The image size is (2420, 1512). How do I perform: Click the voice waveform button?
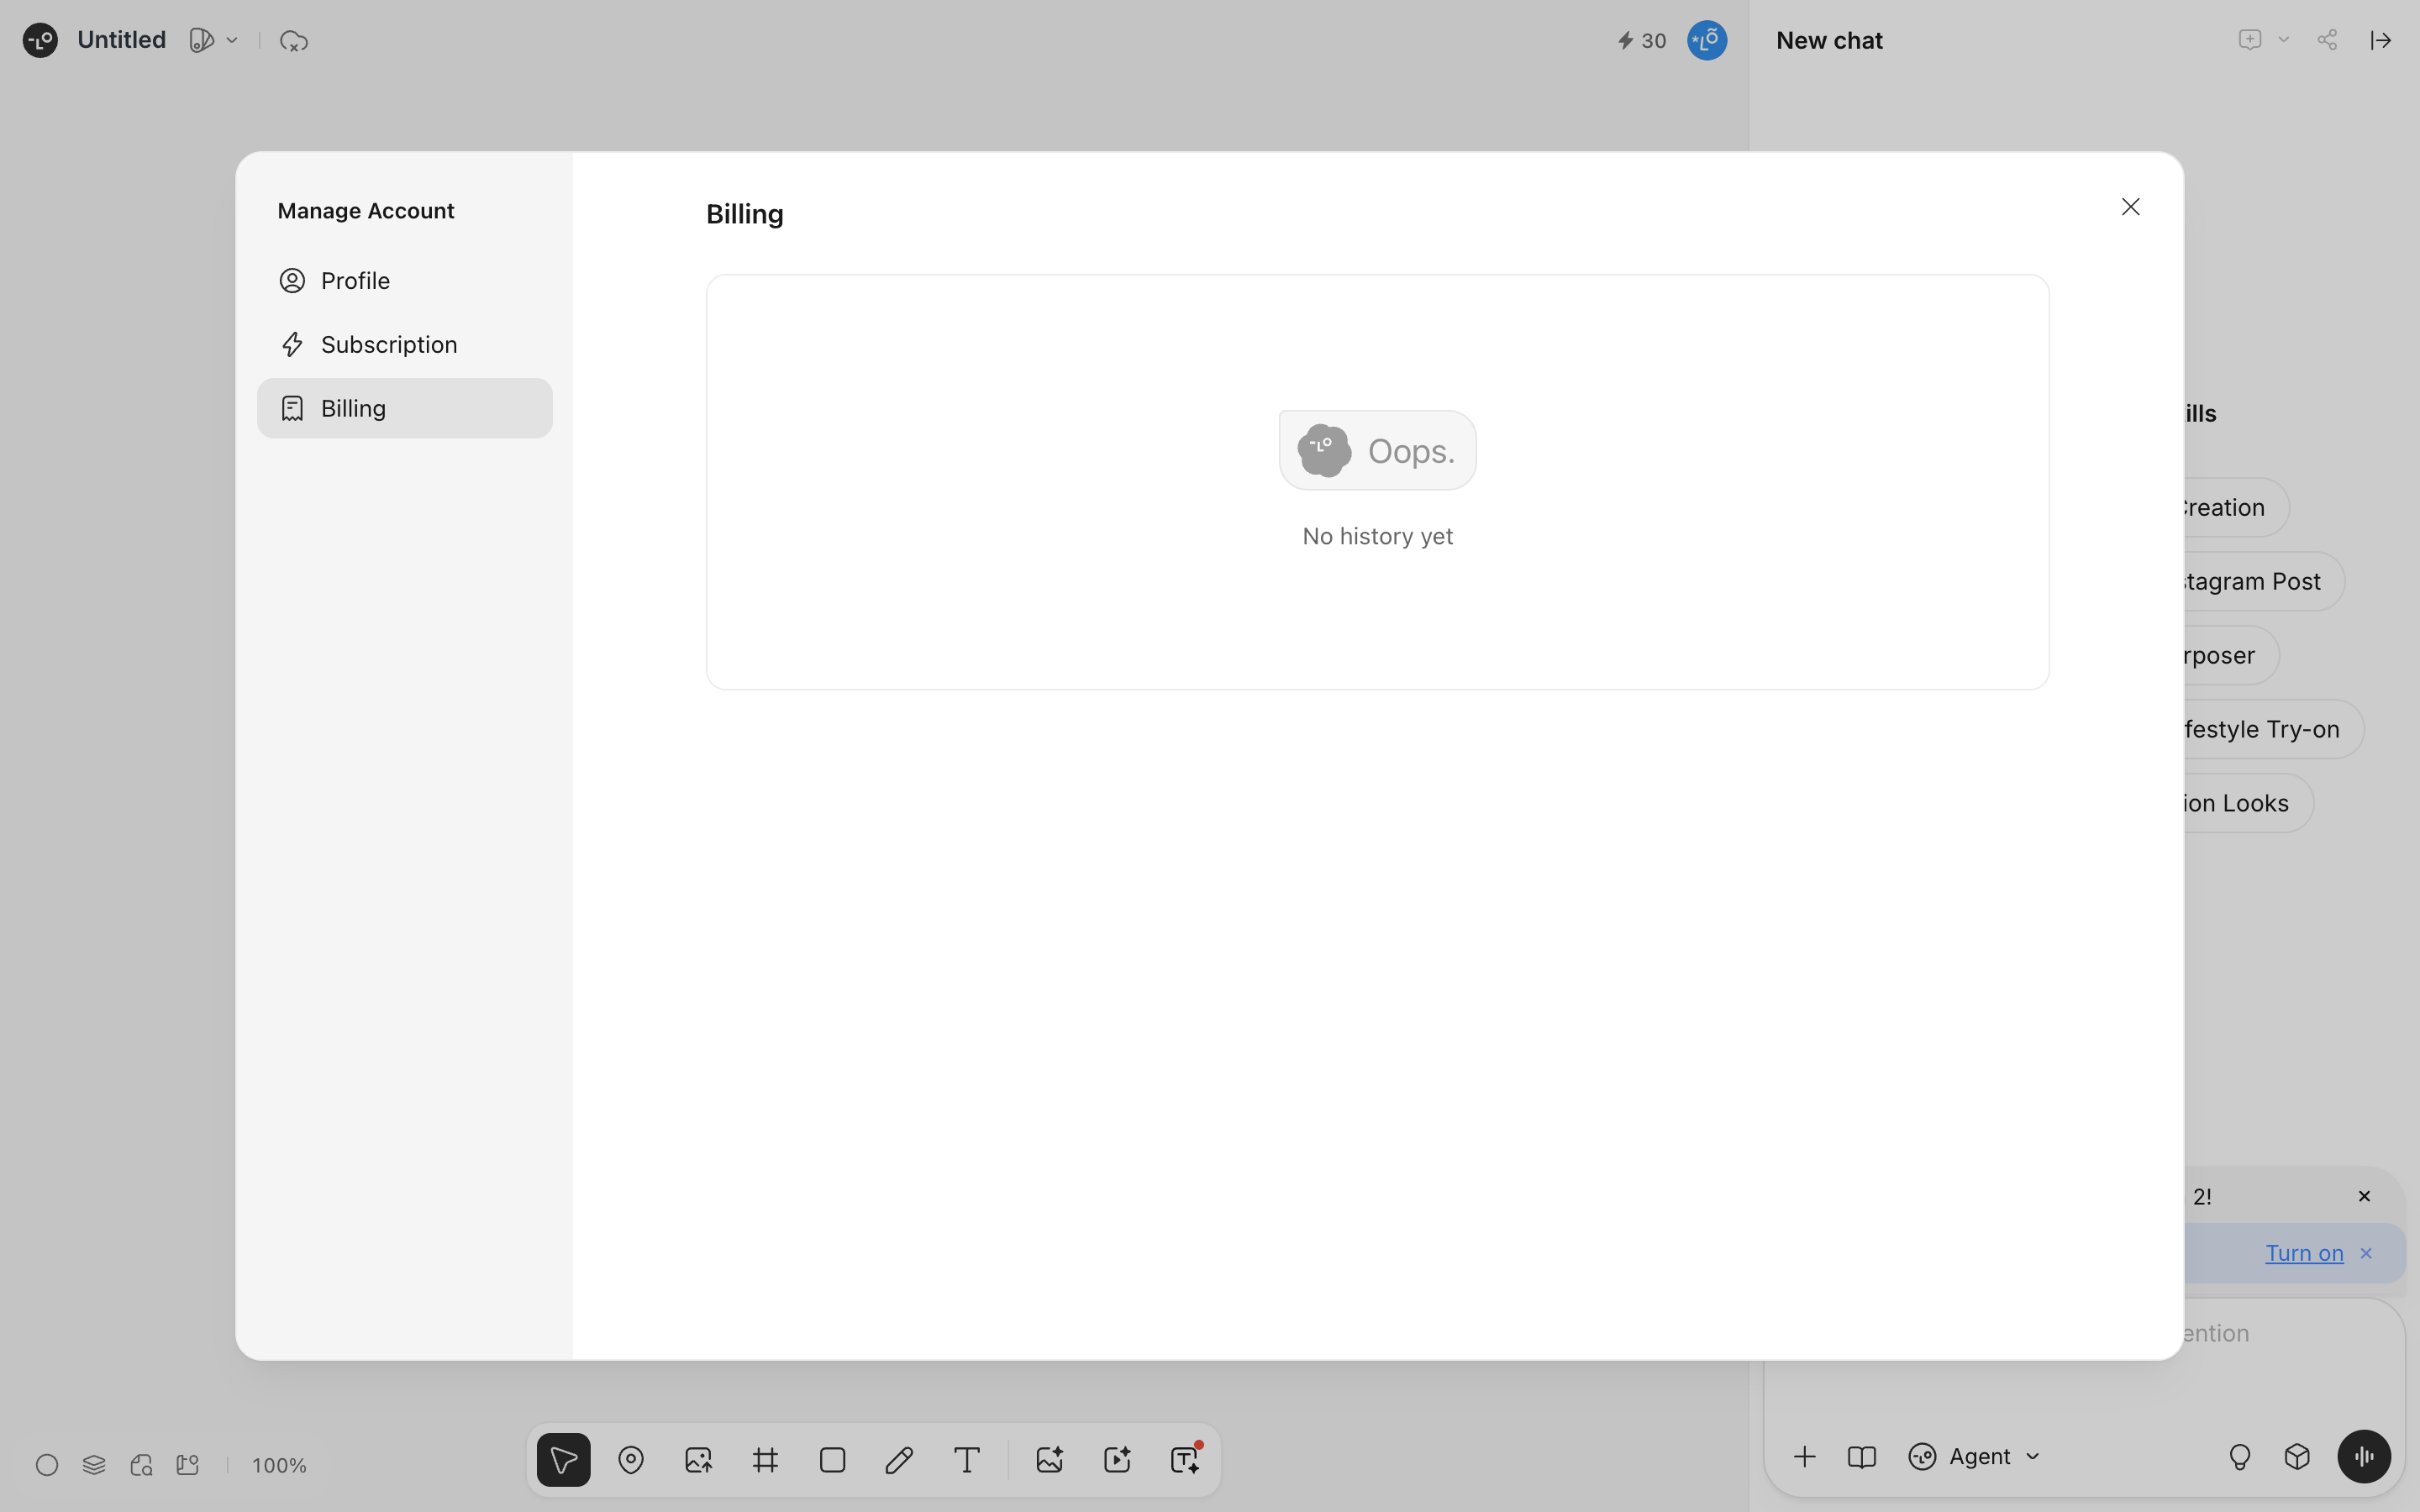2364,1457
